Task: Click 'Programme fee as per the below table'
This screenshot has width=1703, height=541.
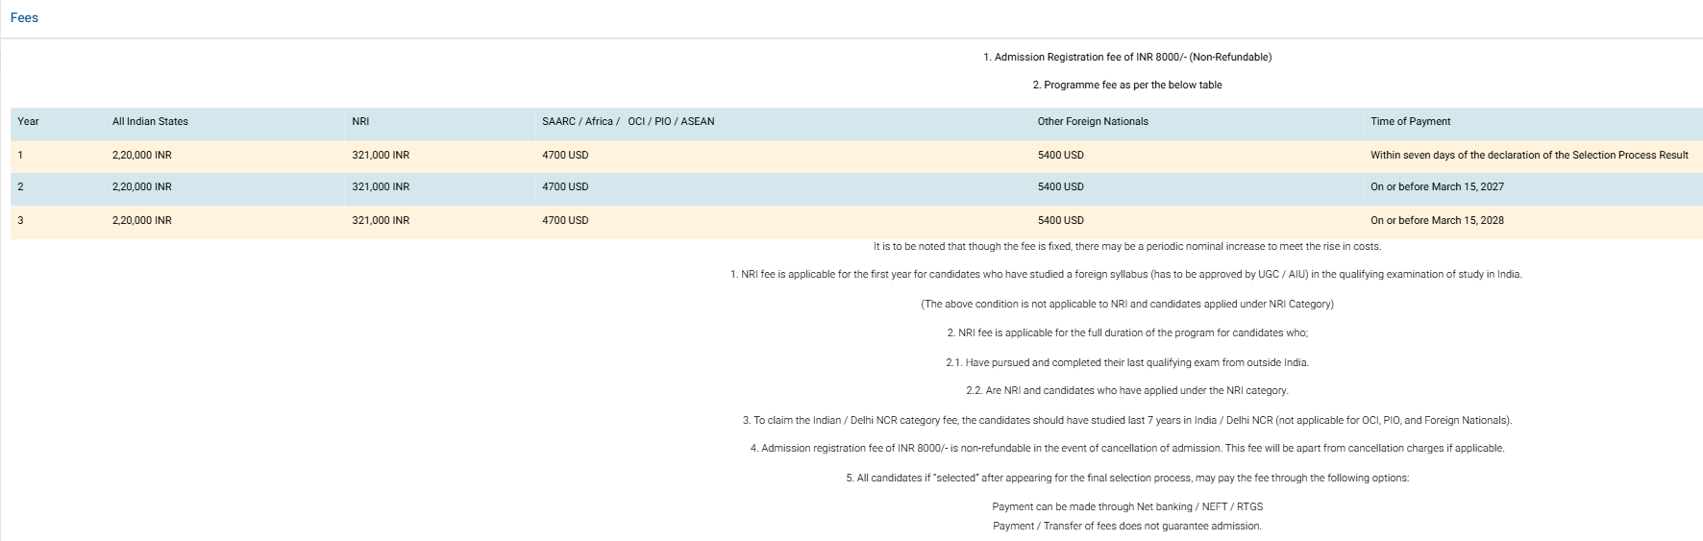Action: (1127, 85)
